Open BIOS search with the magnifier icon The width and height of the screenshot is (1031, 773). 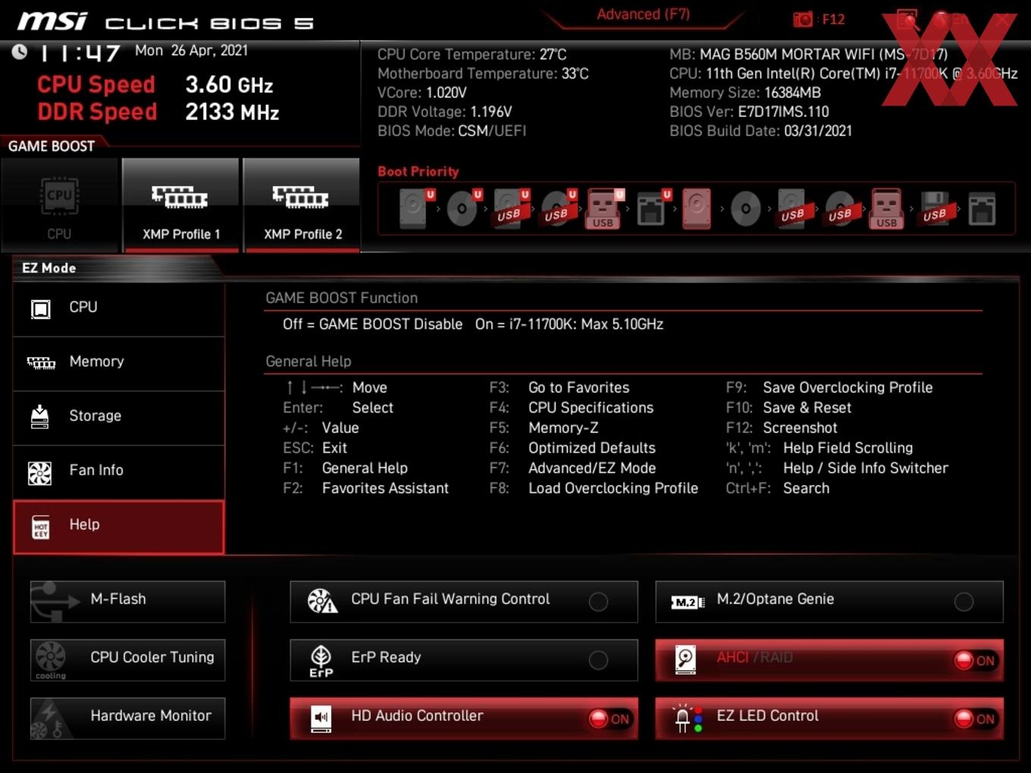(x=907, y=20)
